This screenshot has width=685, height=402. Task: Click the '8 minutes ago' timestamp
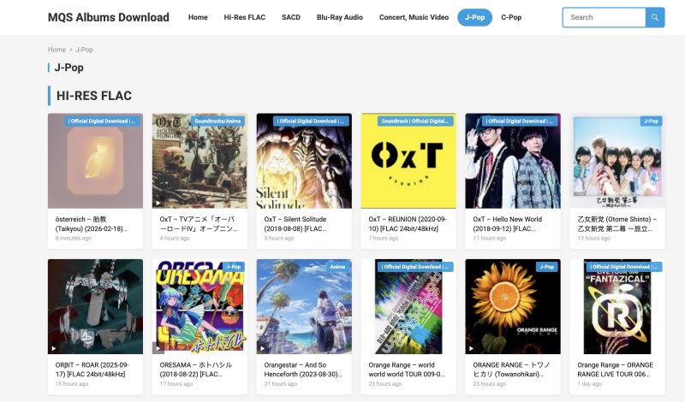74,239
